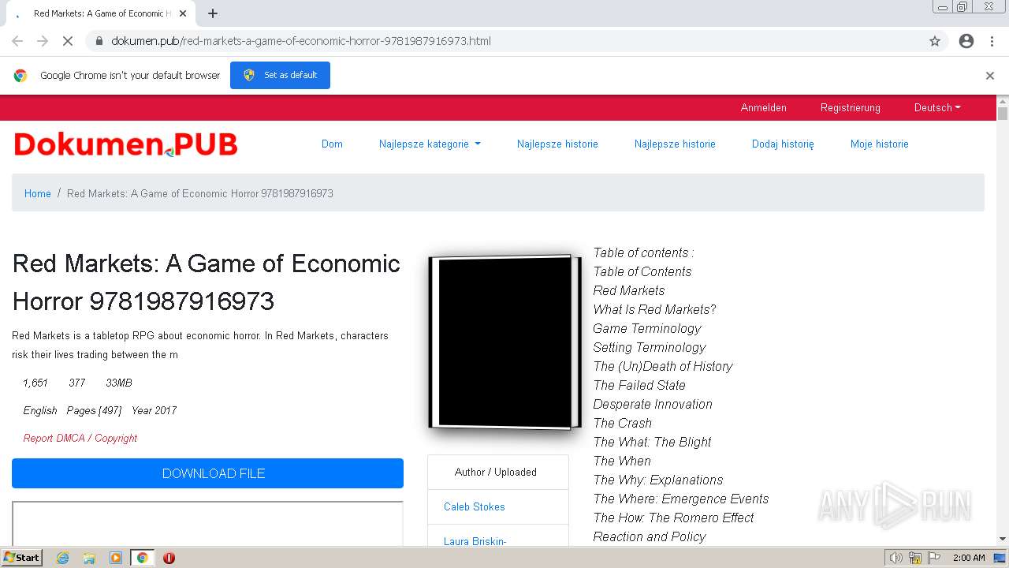Click the volume icon in system tray
This screenshot has width=1009, height=568.
click(896, 558)
